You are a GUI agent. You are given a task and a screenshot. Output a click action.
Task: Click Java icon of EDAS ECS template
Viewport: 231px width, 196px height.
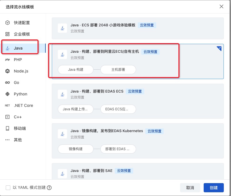62,94
